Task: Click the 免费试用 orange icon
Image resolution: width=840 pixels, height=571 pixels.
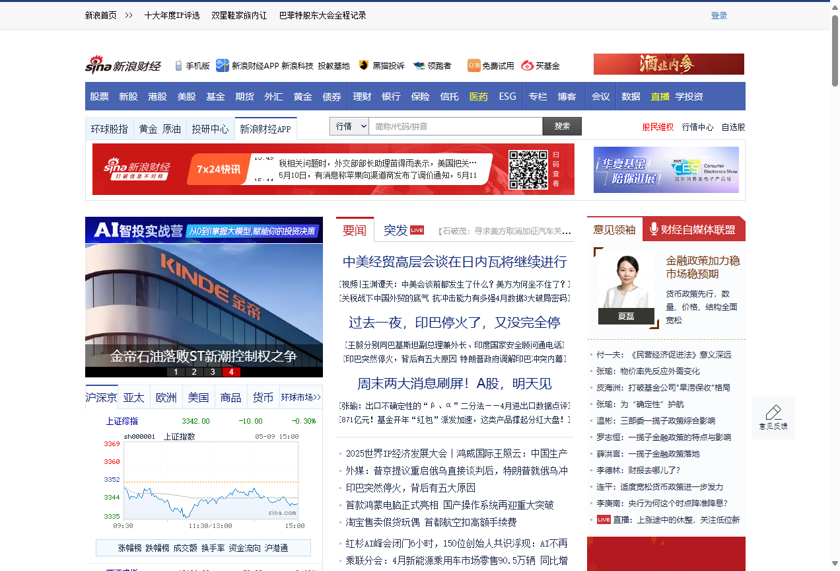Action: [x=473, y=65]
